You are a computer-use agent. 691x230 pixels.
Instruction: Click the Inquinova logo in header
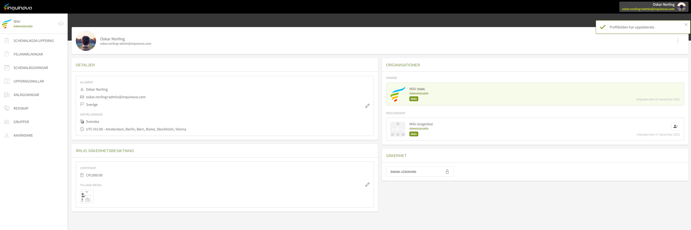click(x=18, y=7)
